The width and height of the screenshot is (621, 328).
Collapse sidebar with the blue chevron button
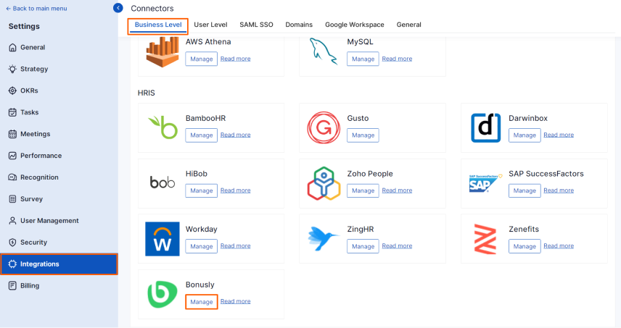[118, 8]
